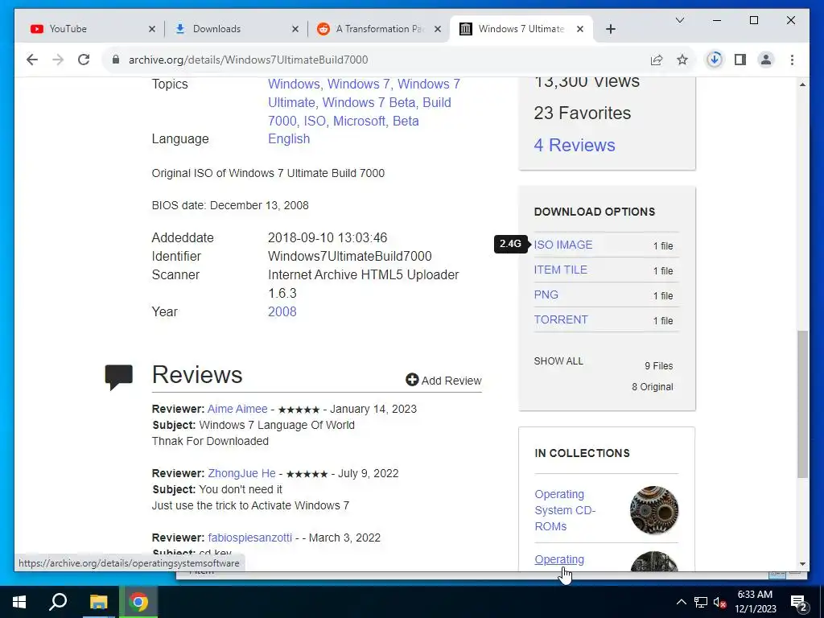
Task: Click the Add Review plus icon
Action: point(412,380)
